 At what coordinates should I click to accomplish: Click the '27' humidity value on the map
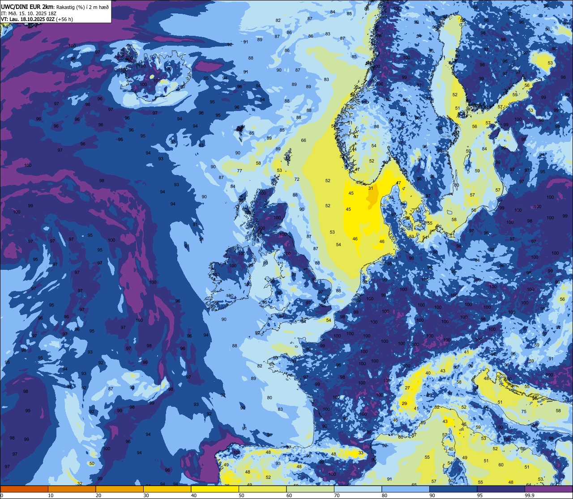pos(407,388)
